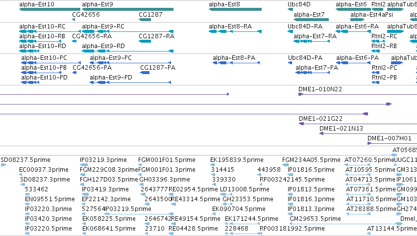Screen dimensions: 417x236
Task: Select the 'EC00937.3prime' EST label
Action: pyautogui.click(x=44, y=170)
